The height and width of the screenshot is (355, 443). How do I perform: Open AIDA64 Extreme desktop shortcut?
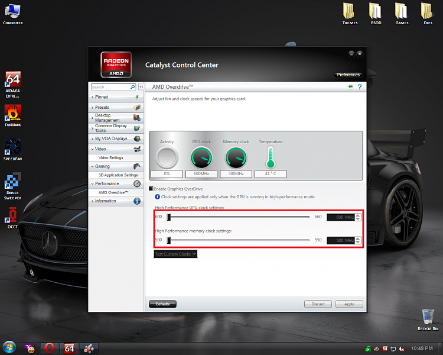[x=12, y=85]
